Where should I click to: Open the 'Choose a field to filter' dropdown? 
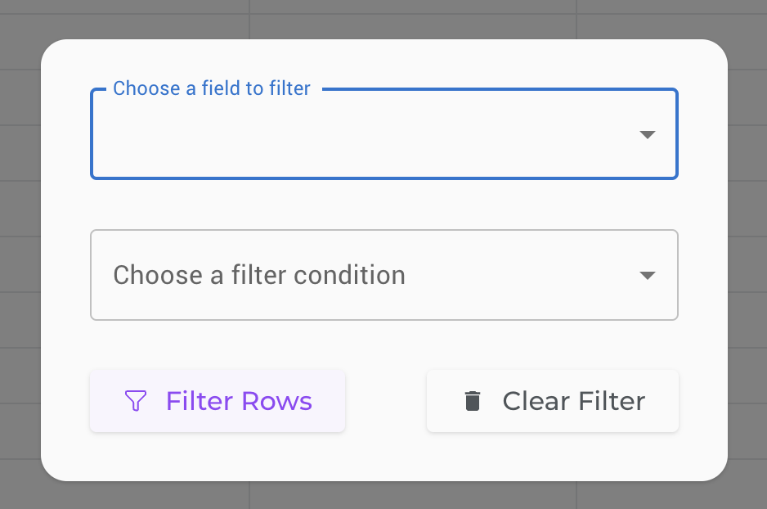pyautogui.click(x=384, y=133)
